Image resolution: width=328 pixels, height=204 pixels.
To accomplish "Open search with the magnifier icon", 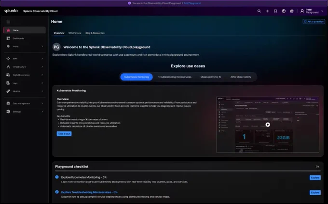I will coord(259,11).
